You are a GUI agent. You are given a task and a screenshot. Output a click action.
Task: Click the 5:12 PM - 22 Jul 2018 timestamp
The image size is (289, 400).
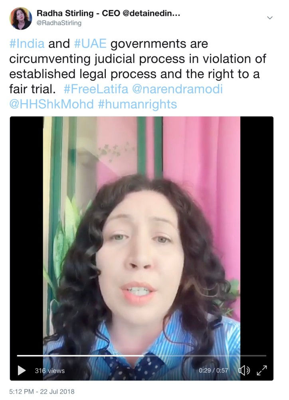point(42,392)
